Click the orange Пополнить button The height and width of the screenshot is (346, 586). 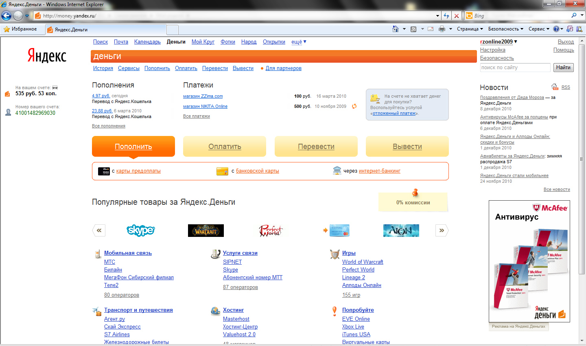133,147
